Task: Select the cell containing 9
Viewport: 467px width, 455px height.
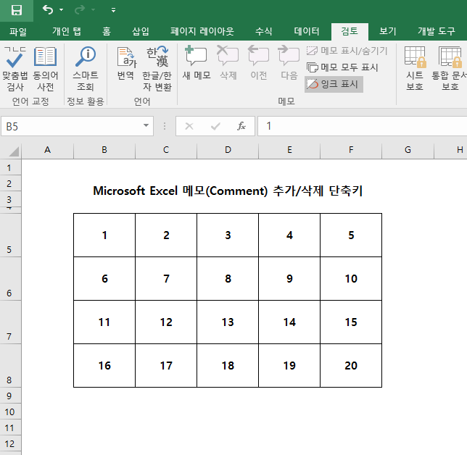Action: 289,278
